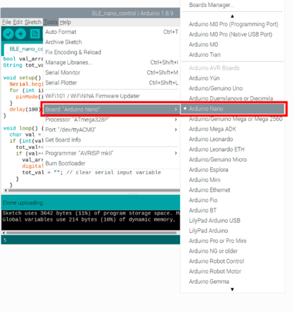Pick Arduino Leonardo from board list
This screenshot has height=325, width=294.
pyautogui.click(x=211, y=139)
